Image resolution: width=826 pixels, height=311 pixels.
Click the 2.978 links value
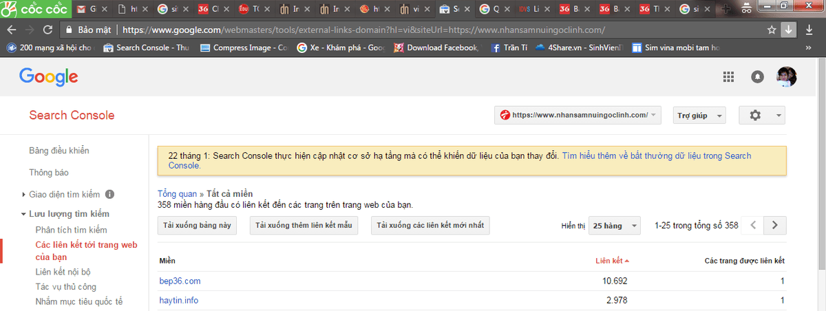click(x=616, y=301)
